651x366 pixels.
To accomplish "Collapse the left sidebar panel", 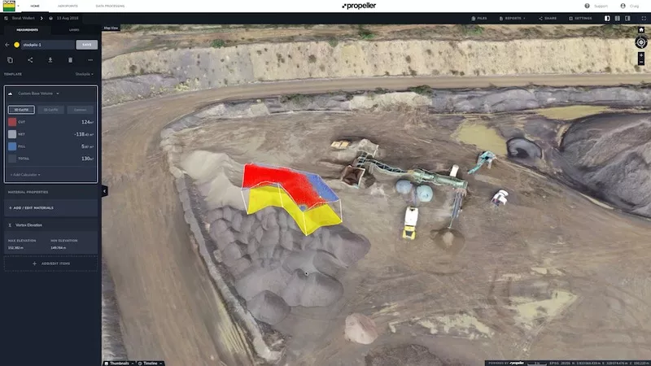I will pyautogui.click(x=104, y=191).
